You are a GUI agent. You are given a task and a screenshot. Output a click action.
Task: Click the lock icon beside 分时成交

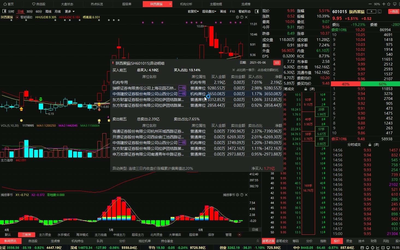[x=370, y=145]
